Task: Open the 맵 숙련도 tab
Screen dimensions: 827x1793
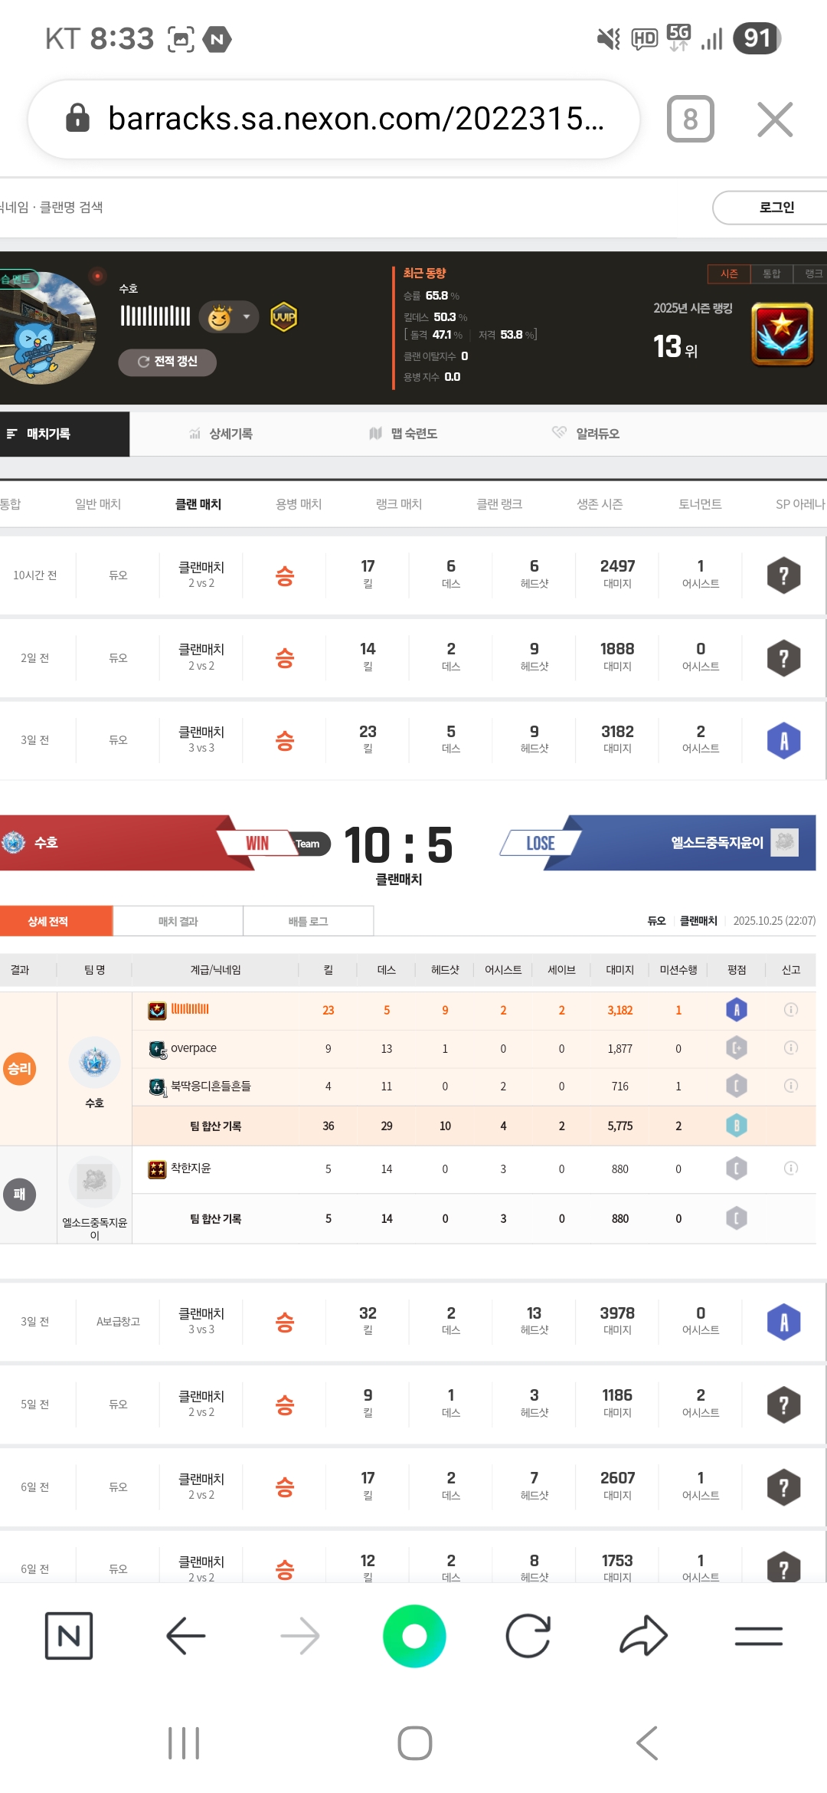Action: 404,434
